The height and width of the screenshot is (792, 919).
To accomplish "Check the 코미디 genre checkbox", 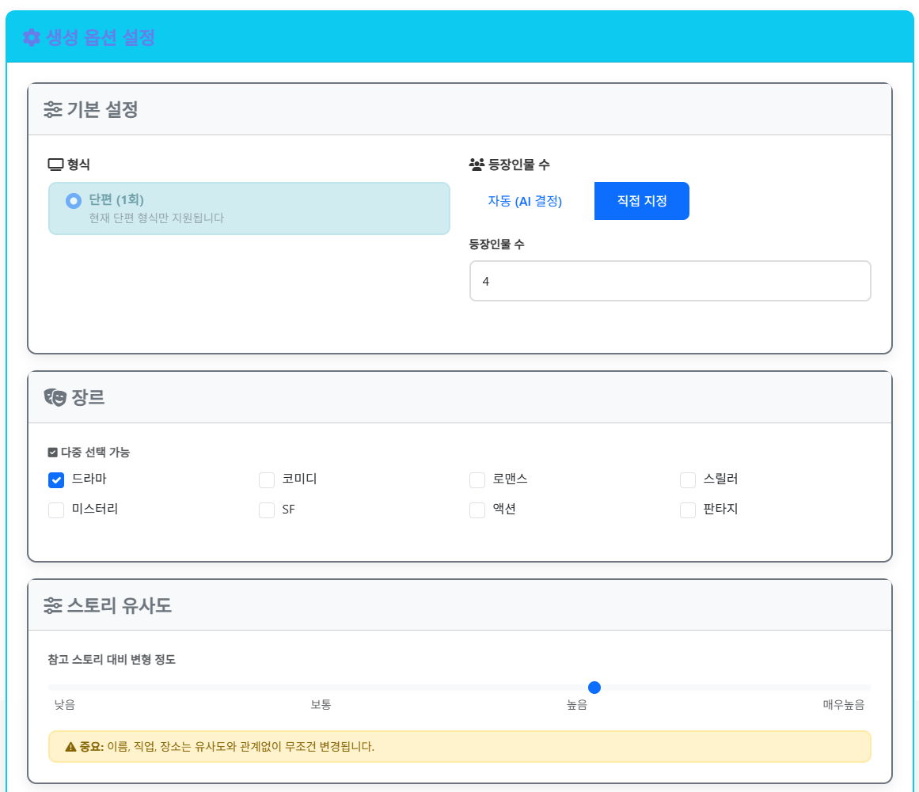I will pyautogui.click(x=267, y=479).
